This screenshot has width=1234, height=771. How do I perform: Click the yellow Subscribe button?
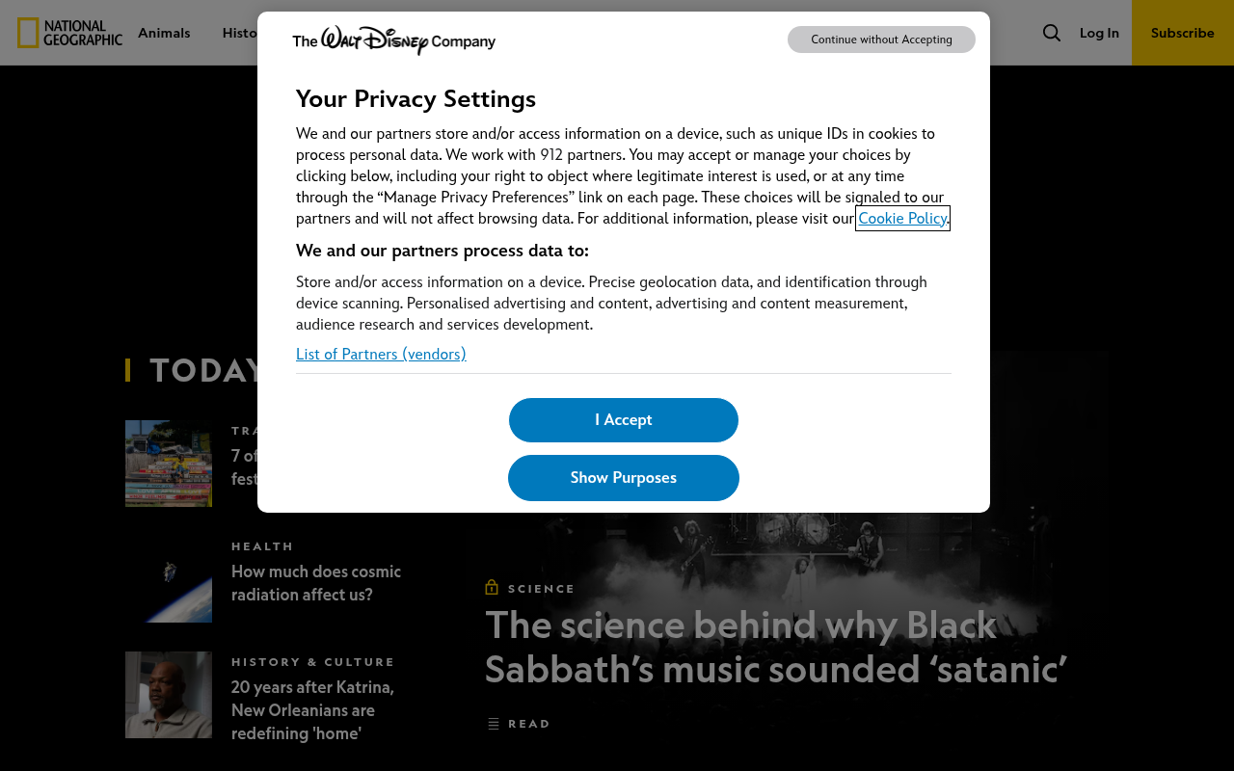1183,33
